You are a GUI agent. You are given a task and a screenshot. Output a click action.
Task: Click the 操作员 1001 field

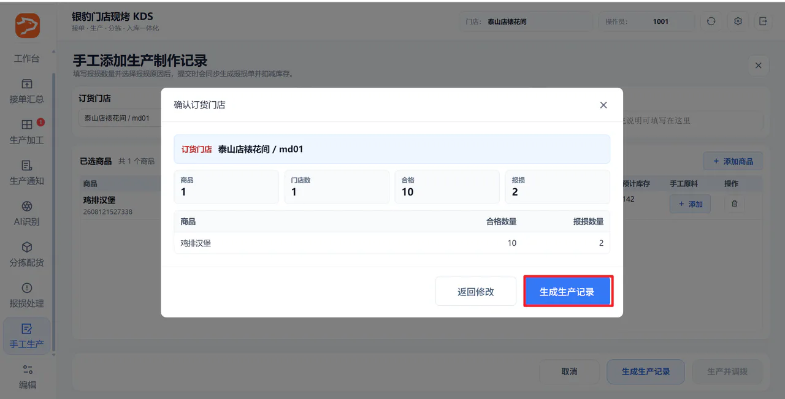[646, 21]
